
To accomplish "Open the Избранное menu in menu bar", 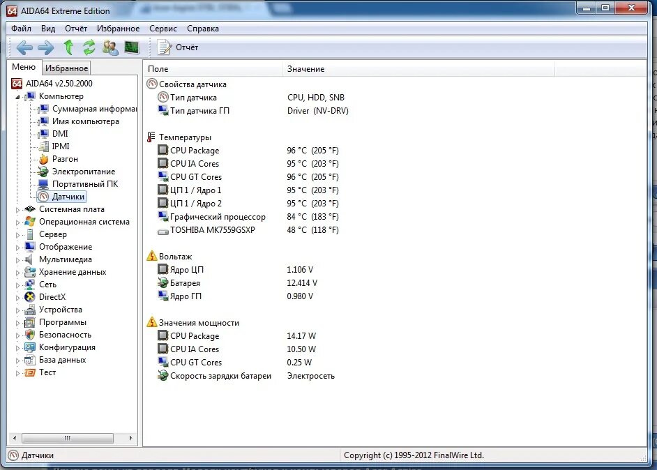I will [x=118, y=29].
